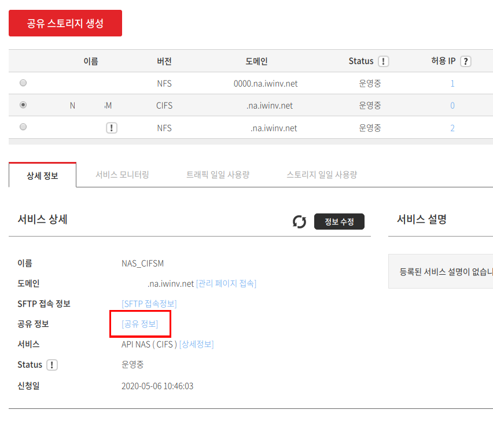Click the refresh icon beside 정보 수정
Viewport: 493px width, 428px height.
pyautogui.click(x=299, y=222)
